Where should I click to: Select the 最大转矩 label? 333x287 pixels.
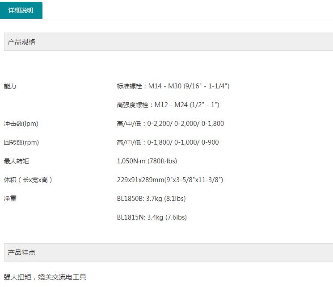(x=16, y=161)
